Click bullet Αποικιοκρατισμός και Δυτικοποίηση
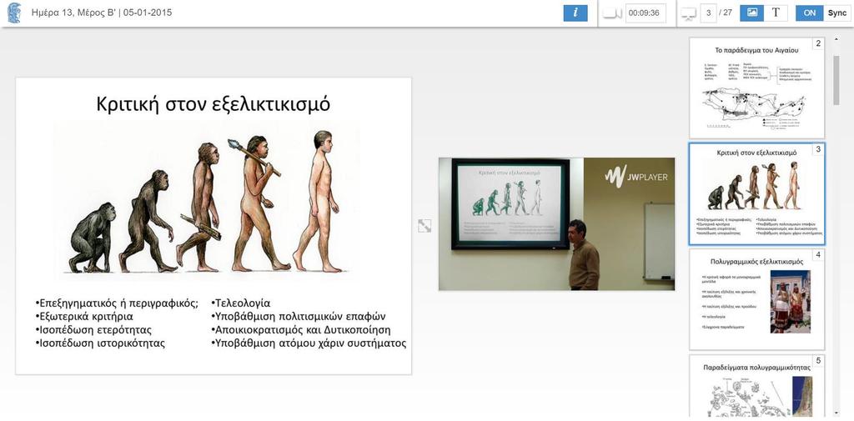 click(x=300, y=330)
